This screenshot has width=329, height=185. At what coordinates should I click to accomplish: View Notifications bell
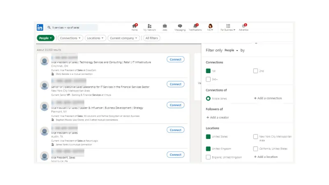coord(195,27)
